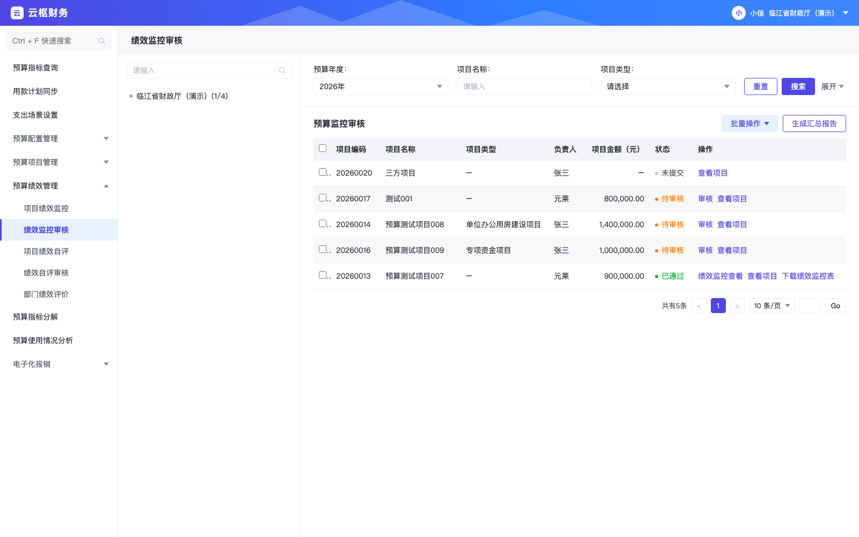
Task: Click the 搜索 button
Action: pyautogui.click(x=798, y=86)
